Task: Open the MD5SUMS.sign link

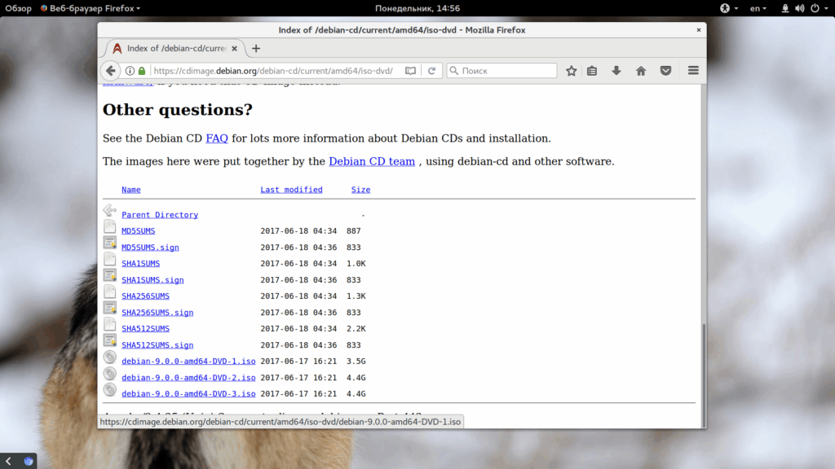Action: pyautogui.click(x=150, y=248)
